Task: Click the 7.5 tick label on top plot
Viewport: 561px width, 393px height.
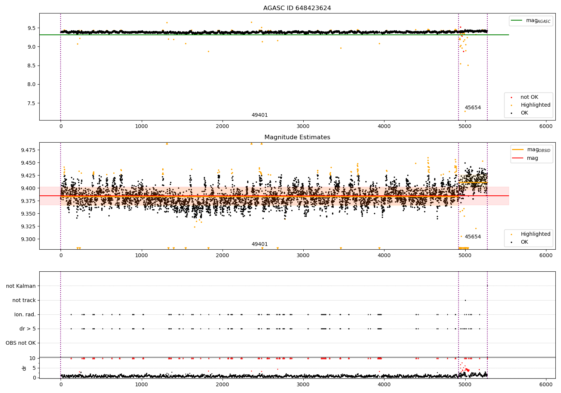Action: click(x=31, y=103)
